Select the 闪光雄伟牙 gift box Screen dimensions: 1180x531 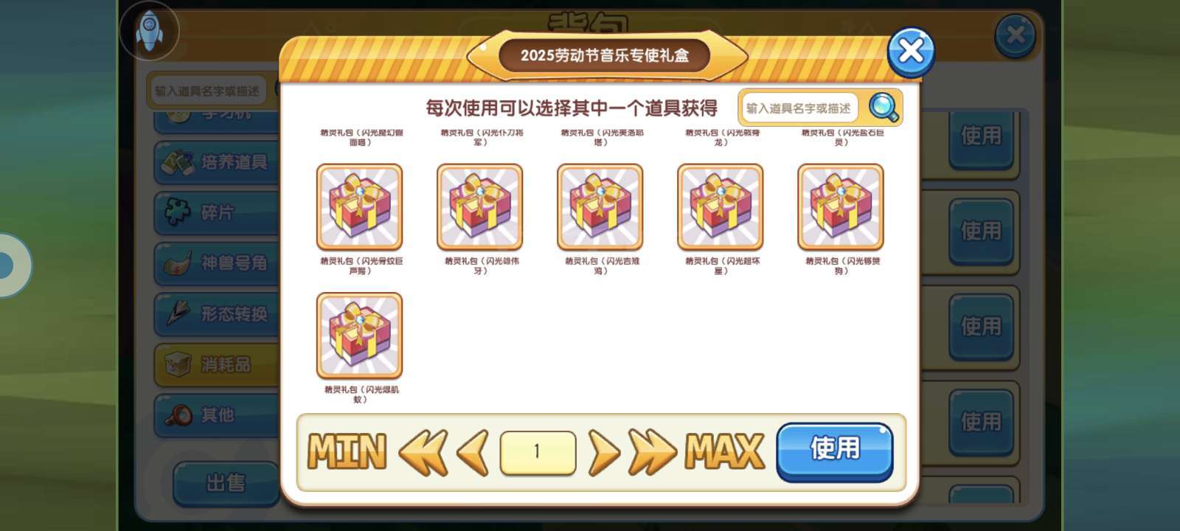[479, 207]
